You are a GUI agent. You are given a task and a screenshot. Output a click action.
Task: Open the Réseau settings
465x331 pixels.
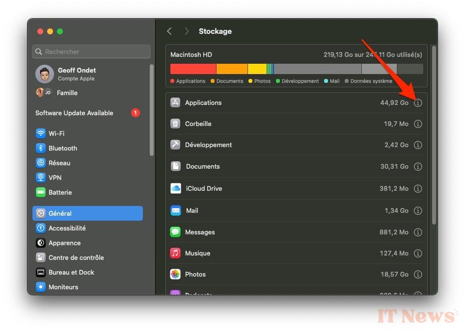tap(40, 163)
